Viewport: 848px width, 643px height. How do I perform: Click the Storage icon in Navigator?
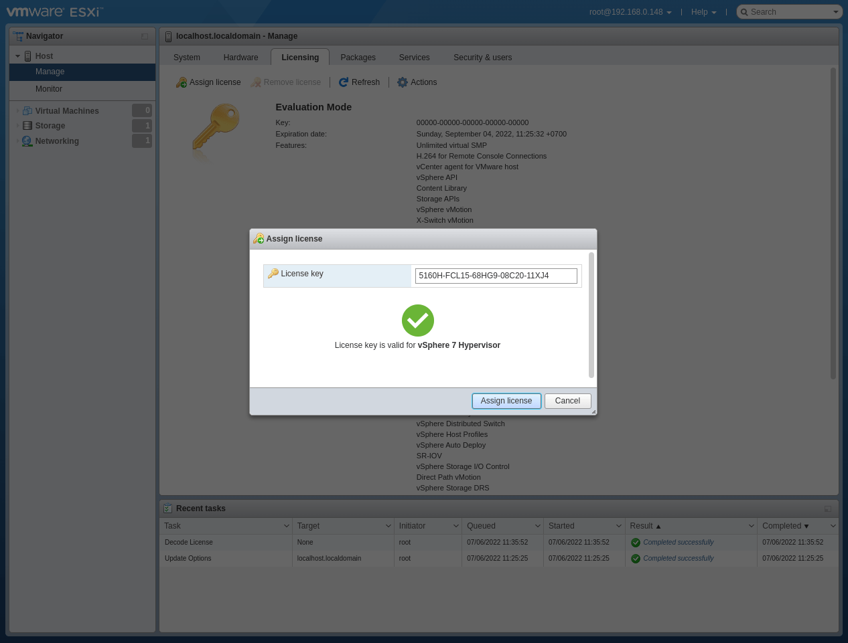pyautogui.click(x=27, y=126)
